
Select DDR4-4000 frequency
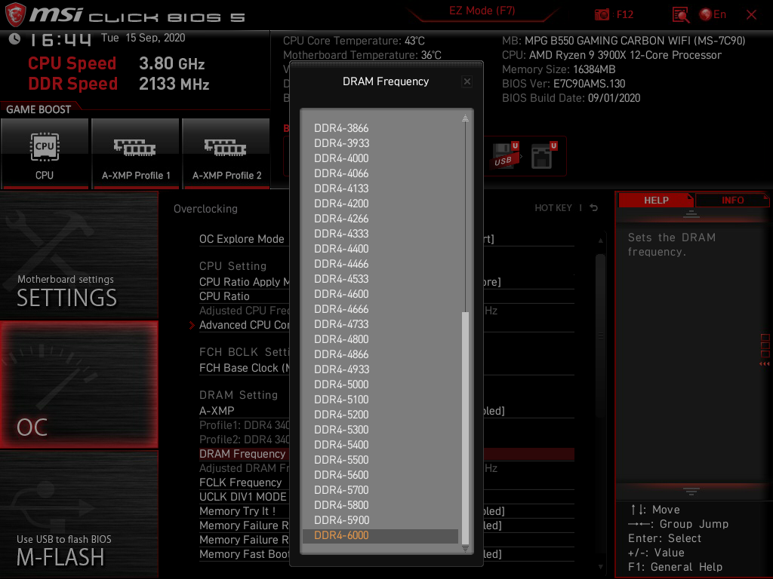(341, 158)
